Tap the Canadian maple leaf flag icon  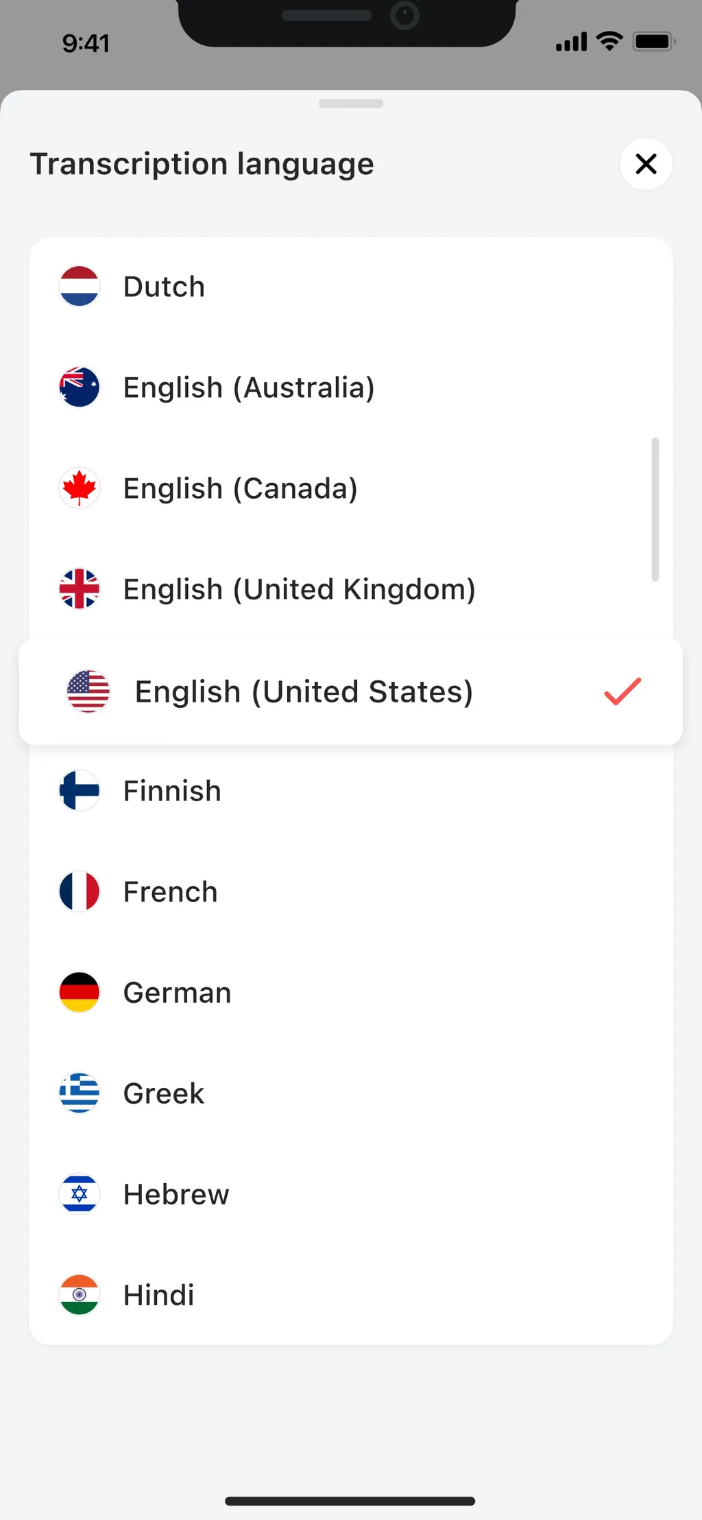point(80,488)
